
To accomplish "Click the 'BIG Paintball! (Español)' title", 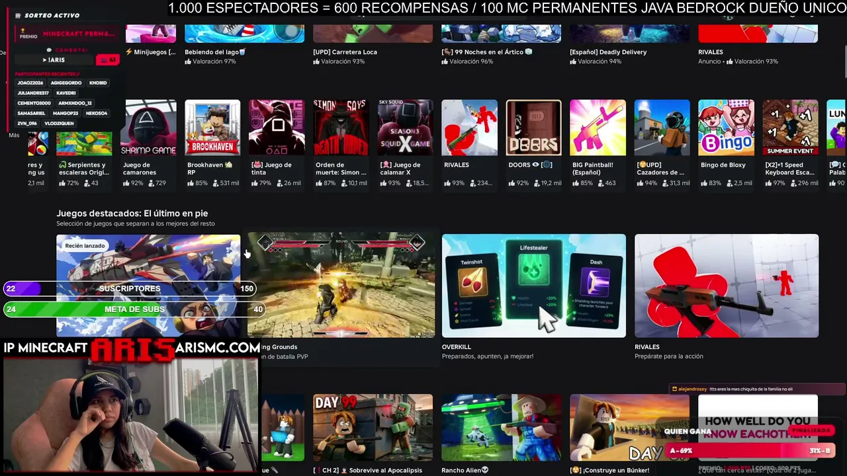I will click(593, 169).
